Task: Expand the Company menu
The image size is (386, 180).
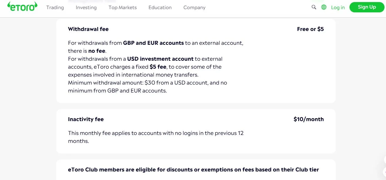Action: (x=194, y=8)
